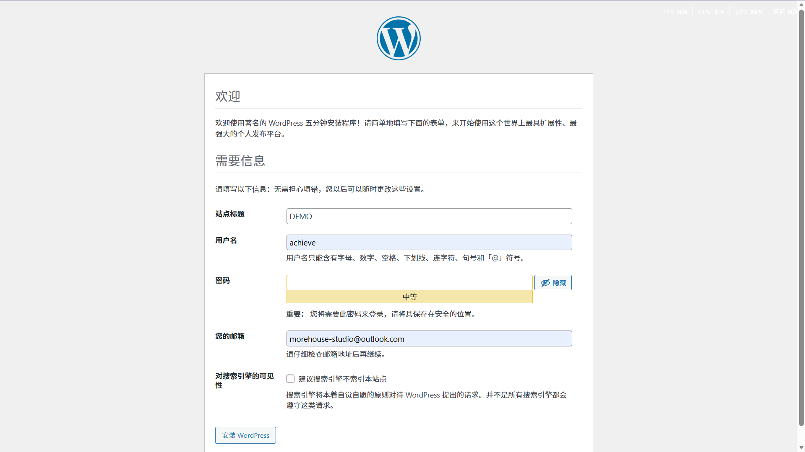Image resolution: width=805 pixels, height=452 pixels.
Task: Click the 安装 WordPress button
Action: 245,435
